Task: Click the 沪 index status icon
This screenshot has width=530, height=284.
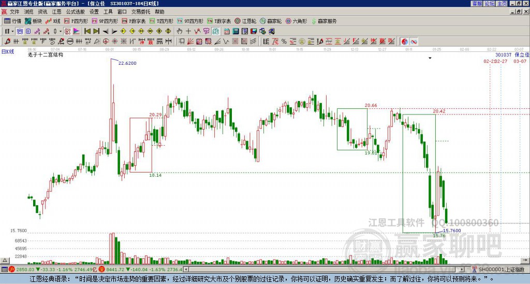Action: click(x=12, y=269)
